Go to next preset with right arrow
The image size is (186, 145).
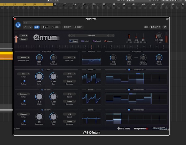click(30, 27)
